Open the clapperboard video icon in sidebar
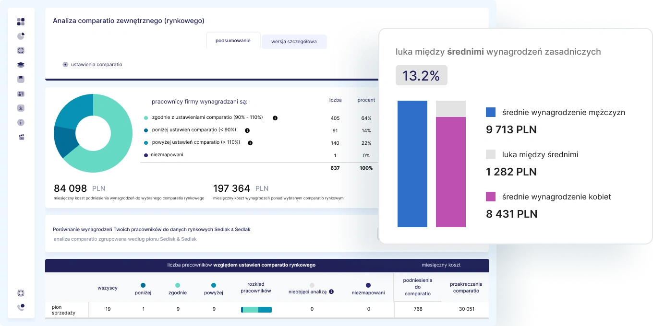Image resolution: width=653 pixels, height=326 pixels. pos(21,137)
